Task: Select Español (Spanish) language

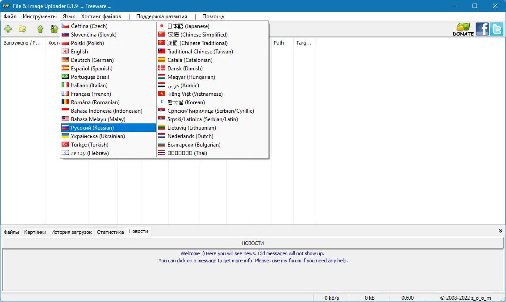Action: point(109,69)
